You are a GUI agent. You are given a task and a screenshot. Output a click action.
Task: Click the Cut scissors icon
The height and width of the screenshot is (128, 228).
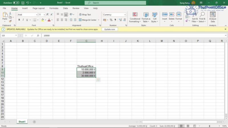point(10,13)
